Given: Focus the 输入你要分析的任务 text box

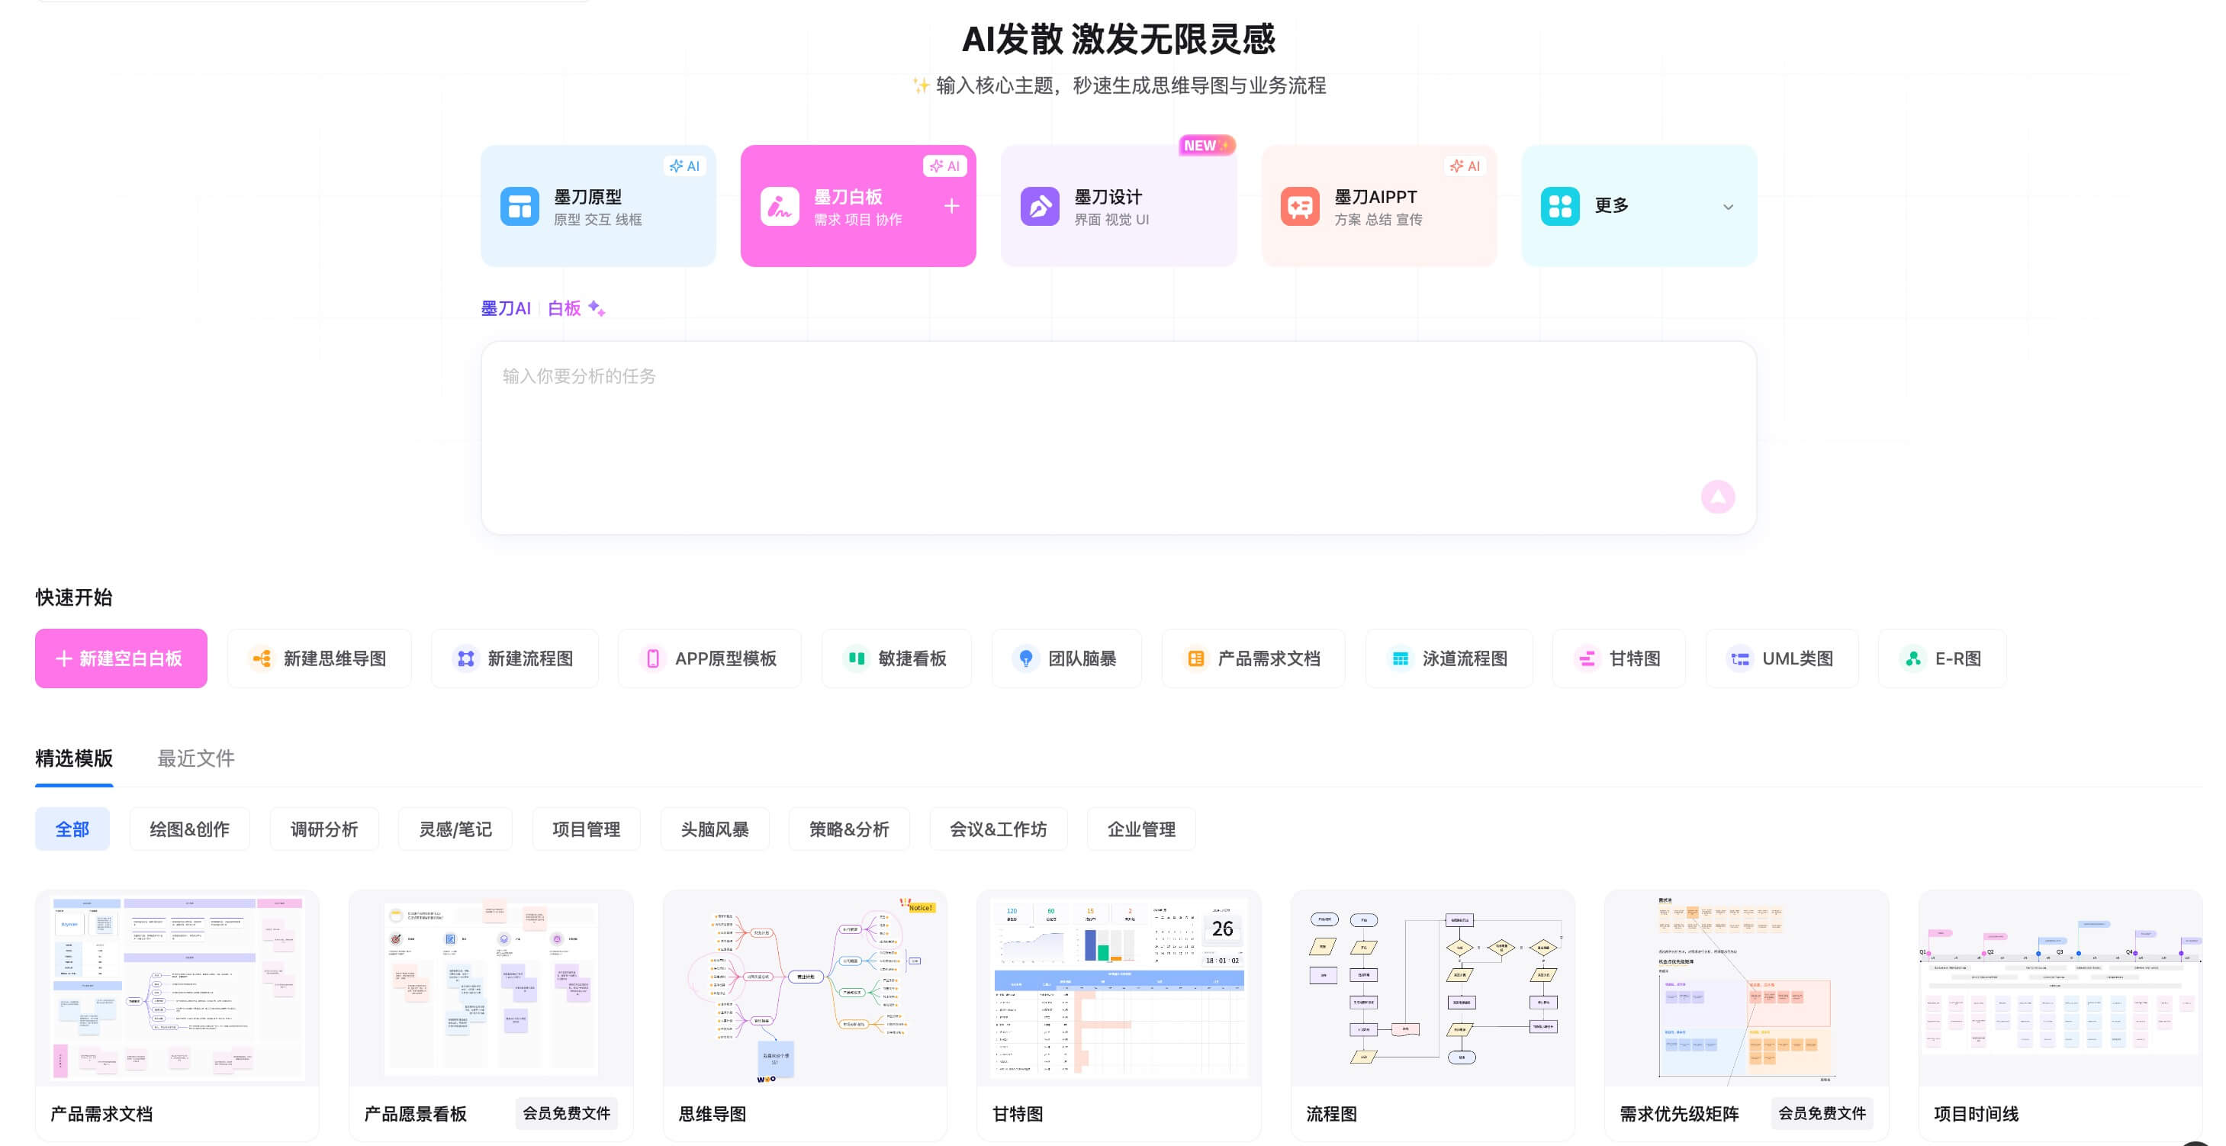Looking at the screenshot, I should coord(1118,437).
